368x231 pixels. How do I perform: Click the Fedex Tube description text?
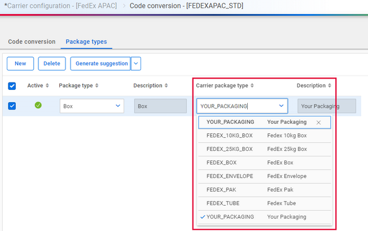282,203
